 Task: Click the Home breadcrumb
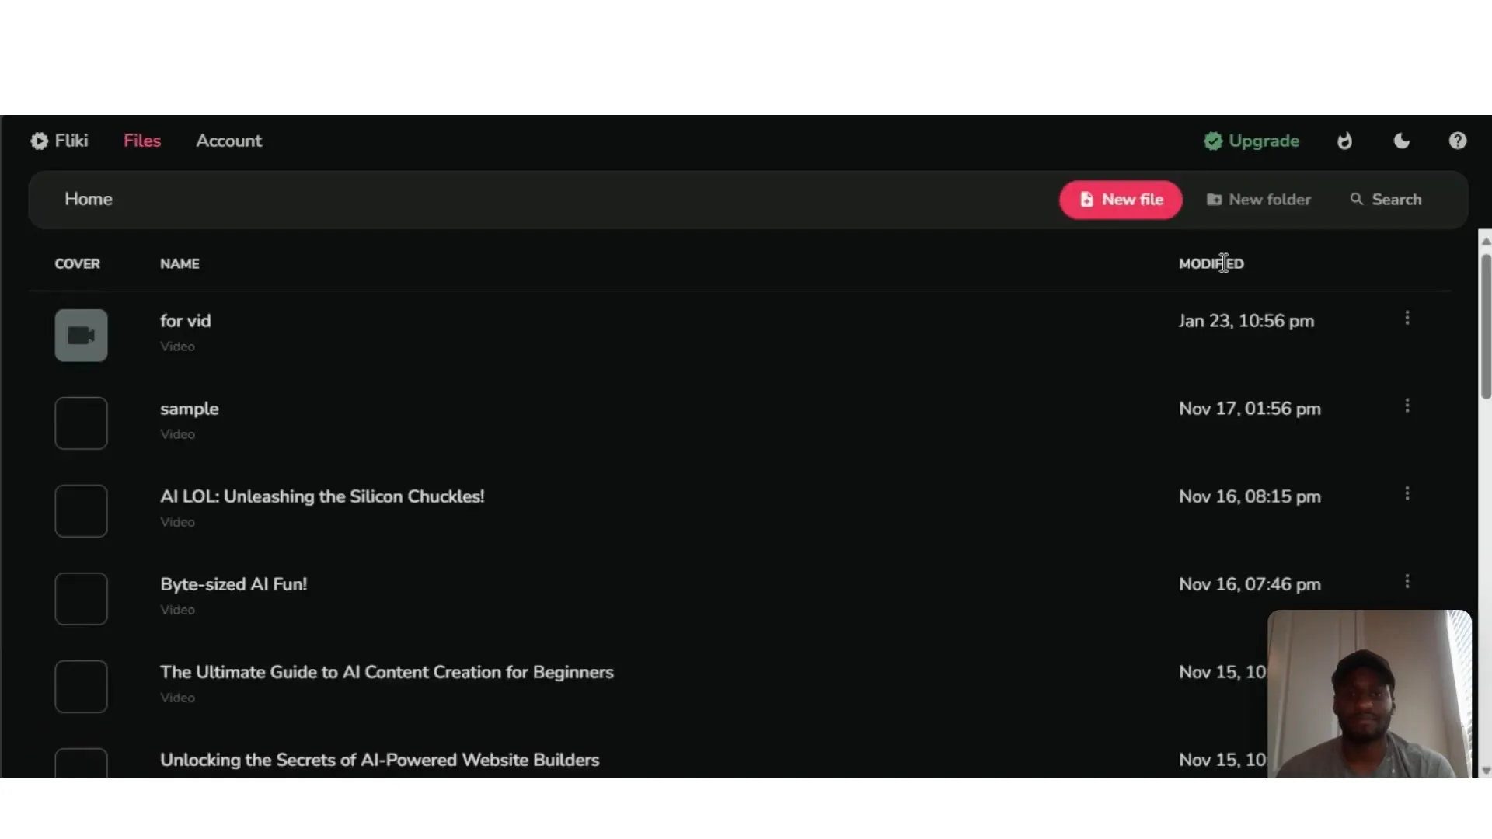(x=89, y=200)
